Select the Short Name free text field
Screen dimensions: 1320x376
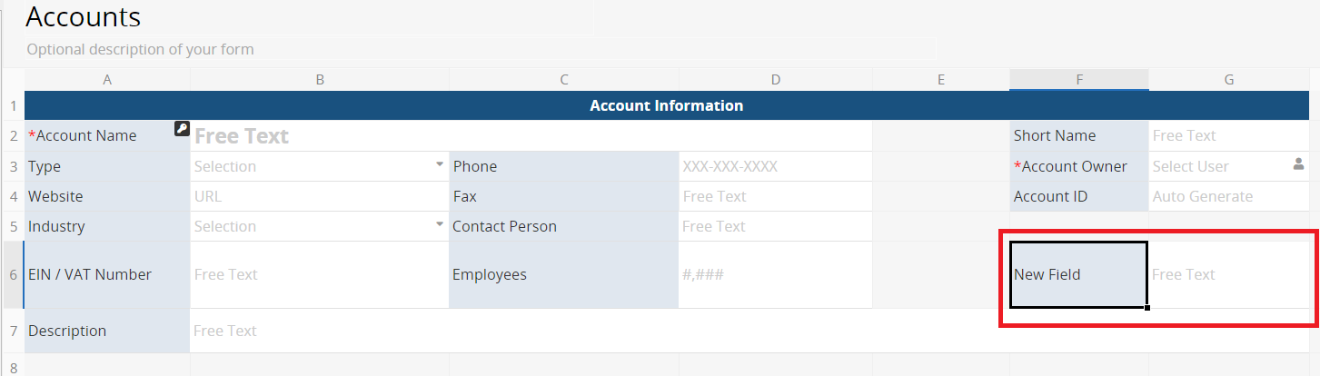[1229, 135]
